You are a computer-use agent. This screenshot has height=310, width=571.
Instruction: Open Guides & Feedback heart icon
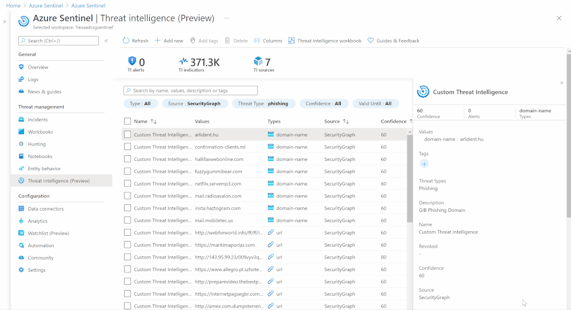coord(370,41)
